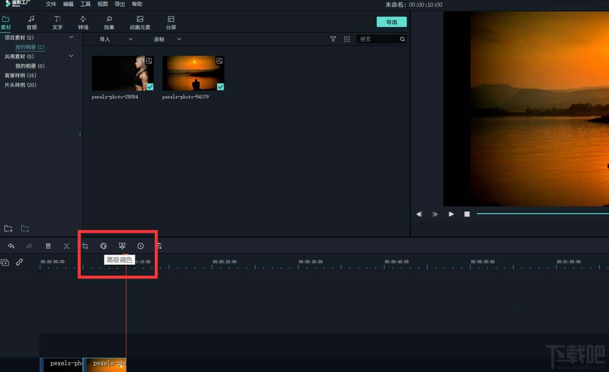This screenshot has width=609, height=372.
Task: Select 我的相册 (0) album
Action: (30, 66)
